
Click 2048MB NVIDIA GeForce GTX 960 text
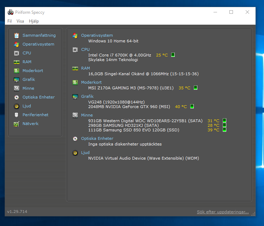(129, 107)
